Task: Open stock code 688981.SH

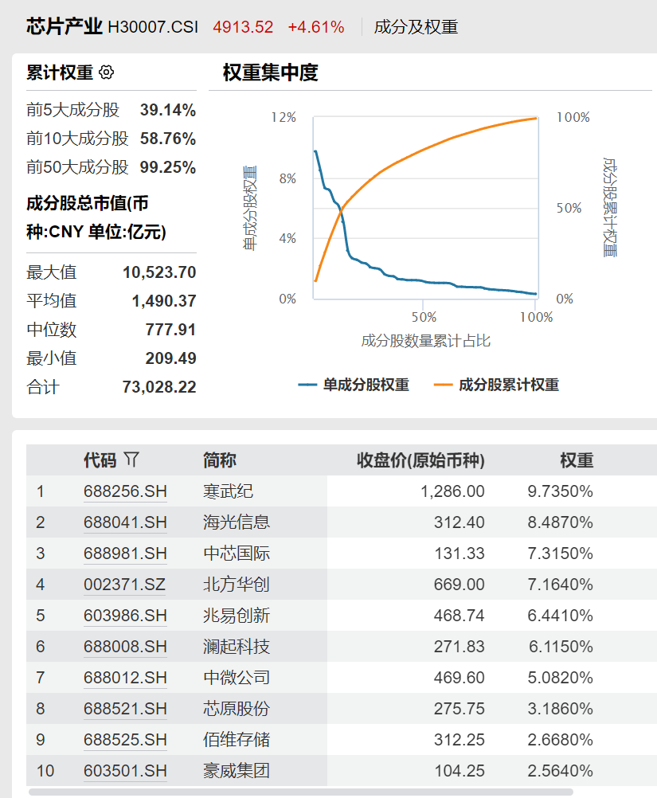Action: click(x=125, y=554)
